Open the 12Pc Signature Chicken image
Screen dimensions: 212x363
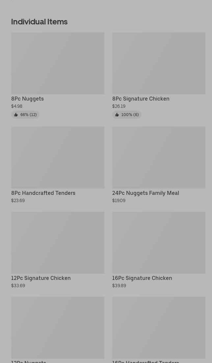click(x=58, y=243)
